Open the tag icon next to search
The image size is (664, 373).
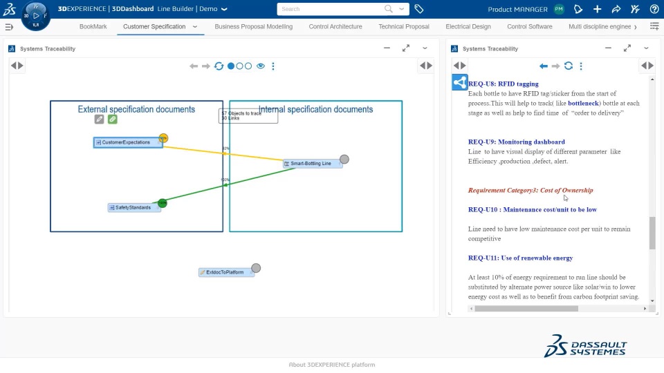pyautogui.click(x=419, y=9)
